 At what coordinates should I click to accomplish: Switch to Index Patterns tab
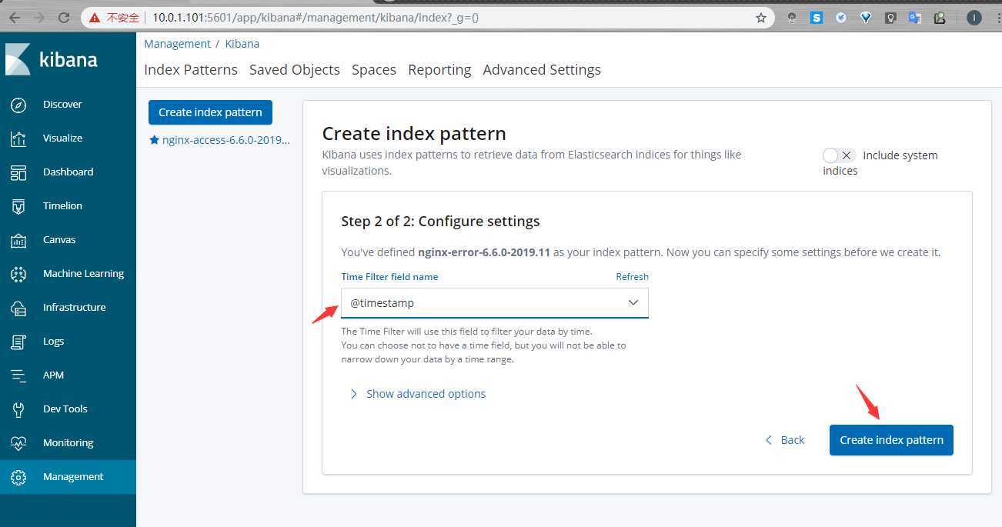[191, 69]
